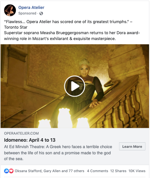Click the Toronto Star attribution text
This screenshot has width=150, height=178.
coord(16,27)
